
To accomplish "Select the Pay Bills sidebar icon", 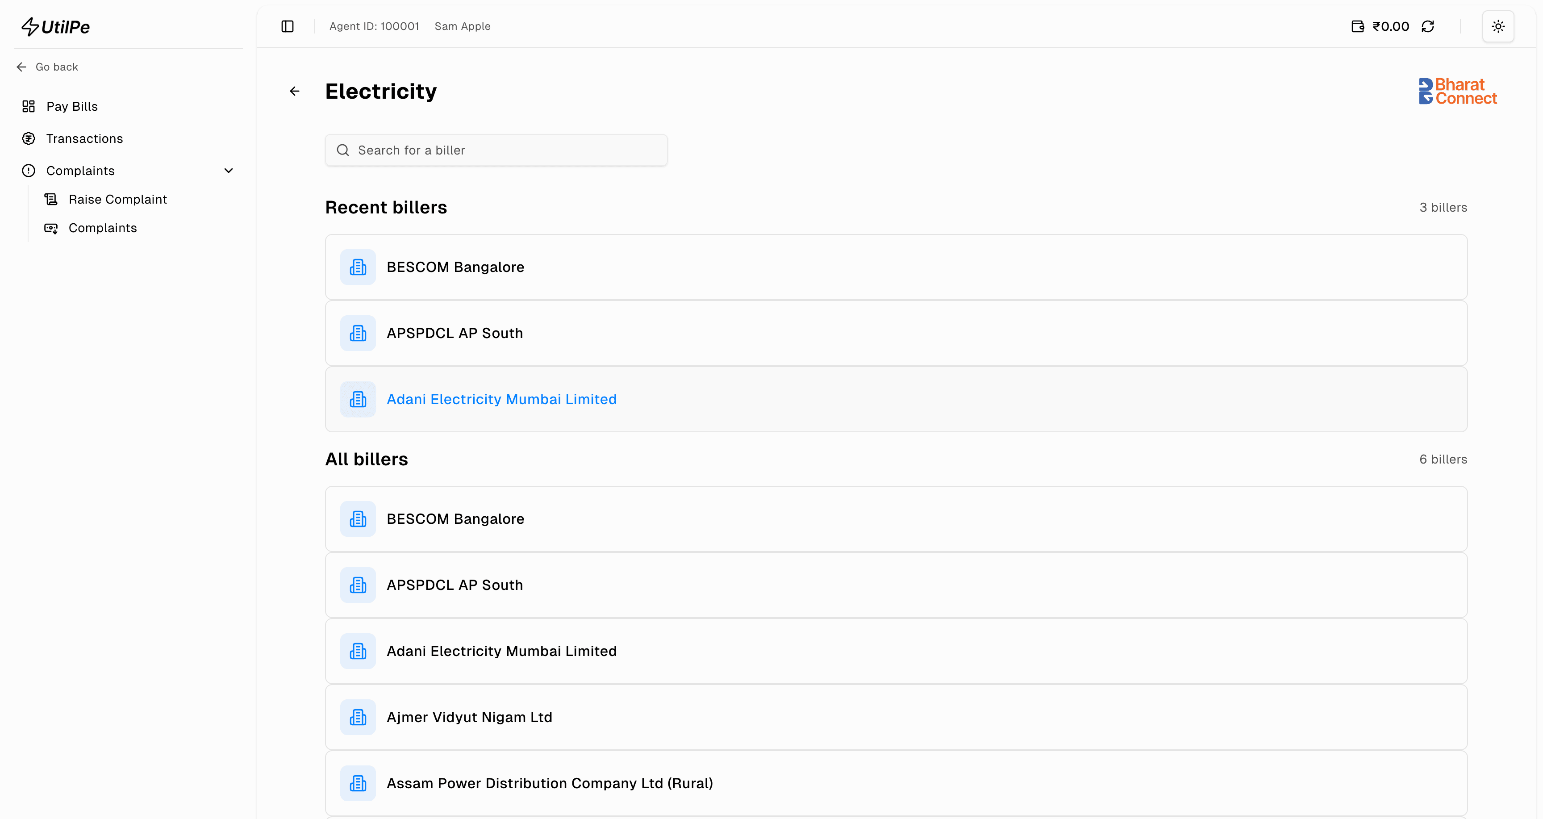I will (x=28, y=106).
